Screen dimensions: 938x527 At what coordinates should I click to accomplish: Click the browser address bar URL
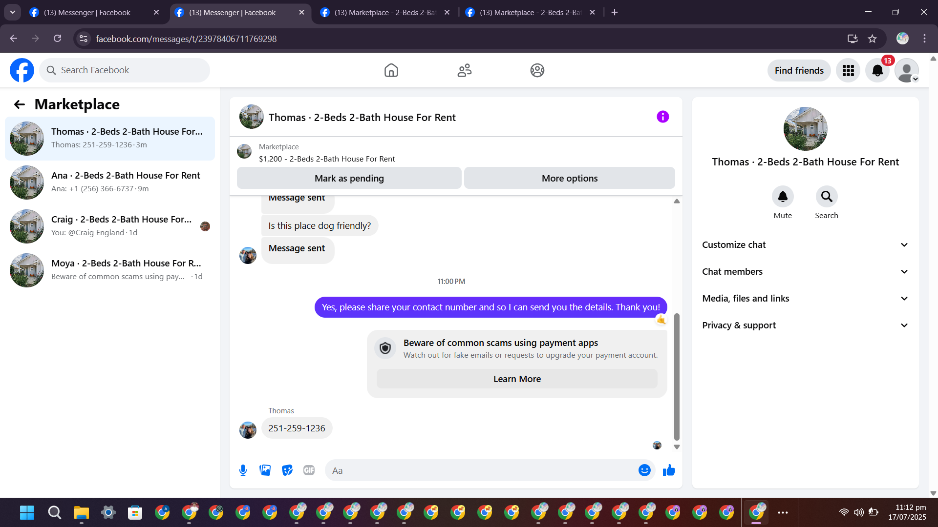186,39
